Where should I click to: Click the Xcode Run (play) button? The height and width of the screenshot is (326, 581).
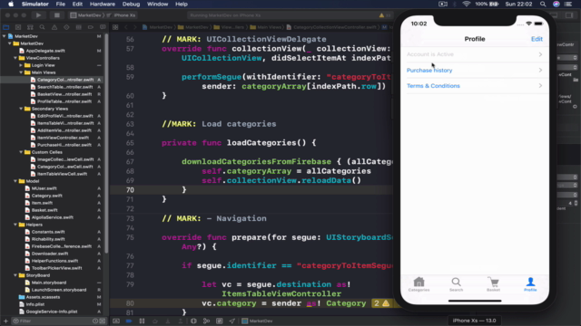point(38,15)
